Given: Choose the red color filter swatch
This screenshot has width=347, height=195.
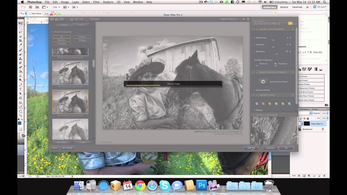Looking at the screenshot, I should coord(263,103).
